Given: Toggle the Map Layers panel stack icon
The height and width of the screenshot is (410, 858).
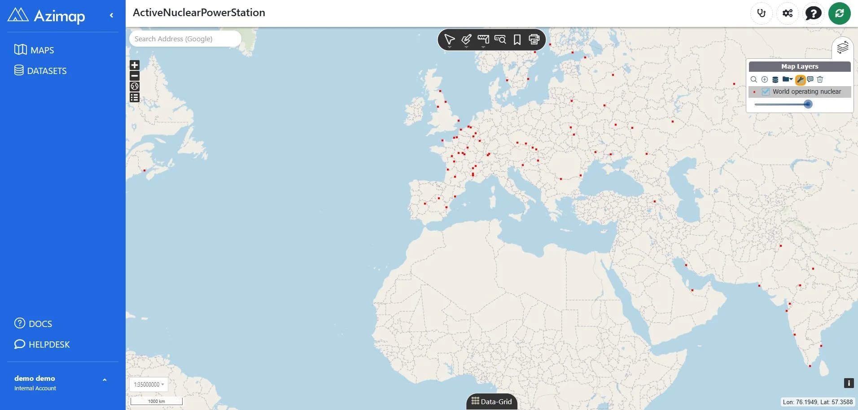Looking at the screenshot, I should [842, 47].
